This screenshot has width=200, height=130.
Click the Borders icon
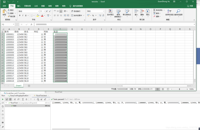(32, 15)
